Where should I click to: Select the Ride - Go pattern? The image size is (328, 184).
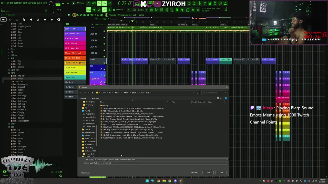(x=75, y=67)
